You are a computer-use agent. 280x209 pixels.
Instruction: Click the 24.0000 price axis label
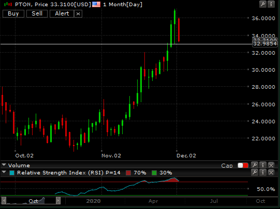click(263, 122)
